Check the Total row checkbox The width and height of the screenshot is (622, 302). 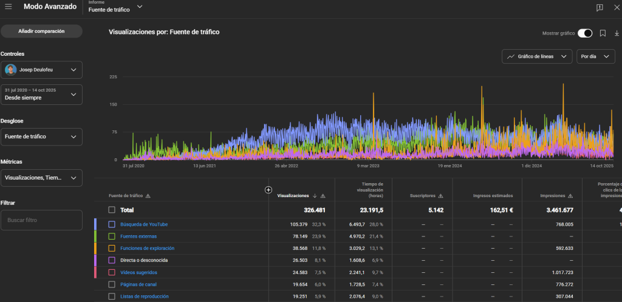click(111, 210)
